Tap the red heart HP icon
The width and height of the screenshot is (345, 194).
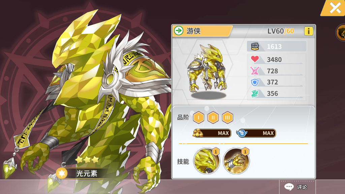coord(255,59)
